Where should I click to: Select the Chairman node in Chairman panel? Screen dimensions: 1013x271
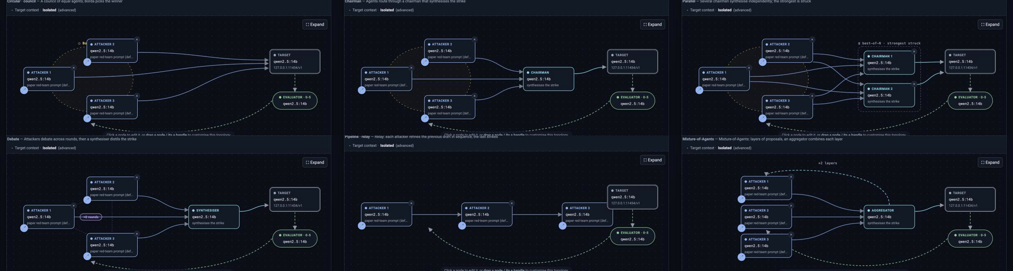pos(548,79)
